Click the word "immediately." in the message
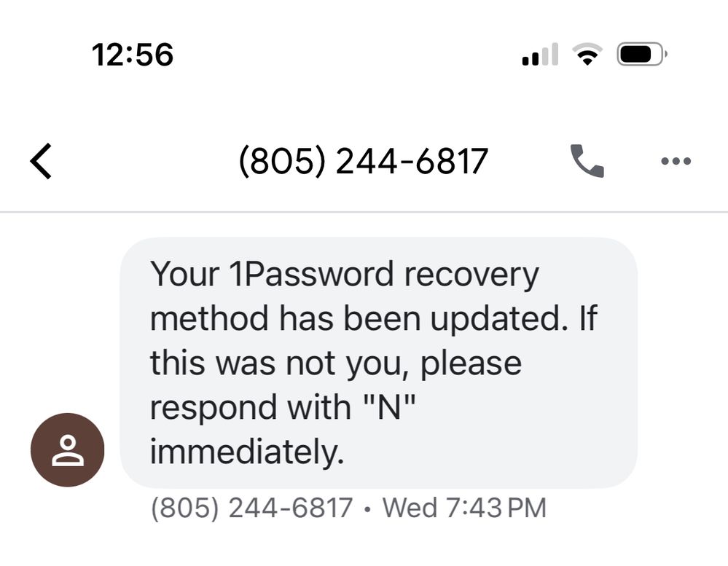 tap(246, 452)
